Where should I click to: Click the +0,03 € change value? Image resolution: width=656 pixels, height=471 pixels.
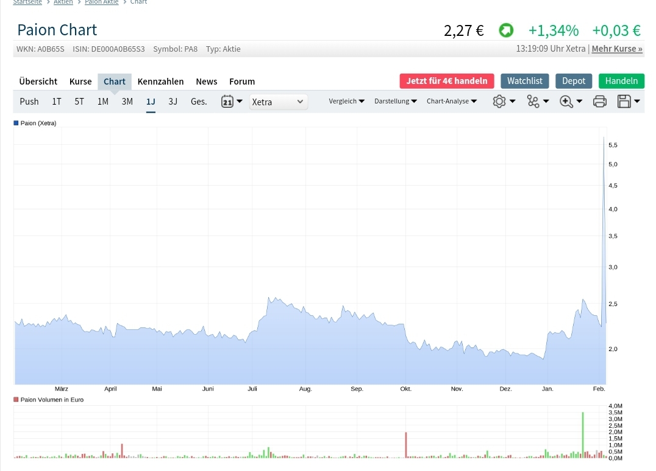coord(616,30)
